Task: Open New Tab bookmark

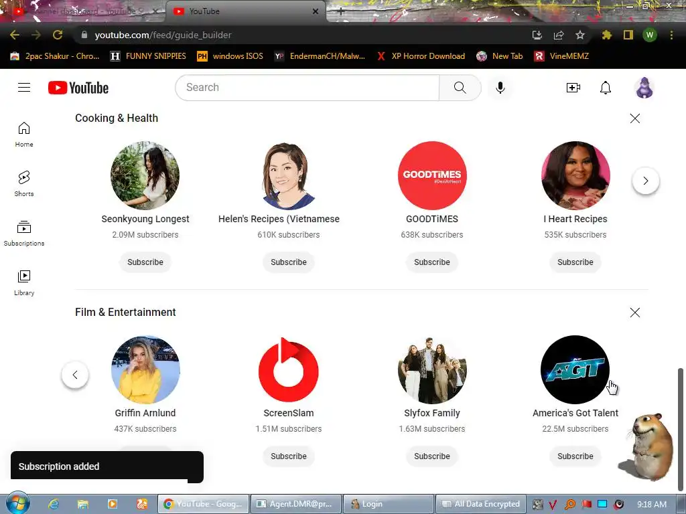Action: pos(500,56)
